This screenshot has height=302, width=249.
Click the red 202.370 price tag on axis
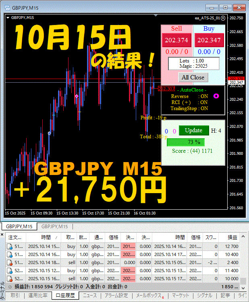pos(236,79)
